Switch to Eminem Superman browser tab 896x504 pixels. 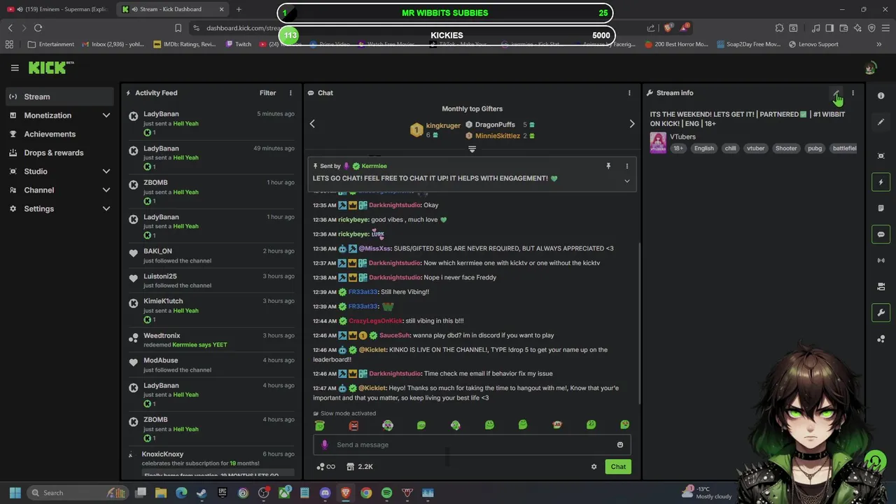coord(59,9)
